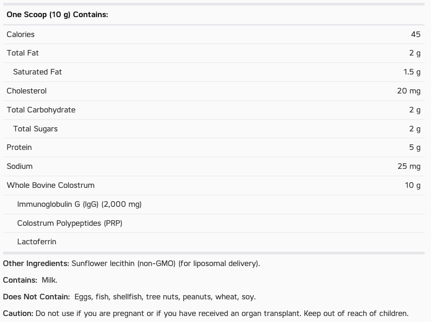431x322 pixels.
Task: Click the Colostrum Polypeptides (PRP) line
Action: 70,223
